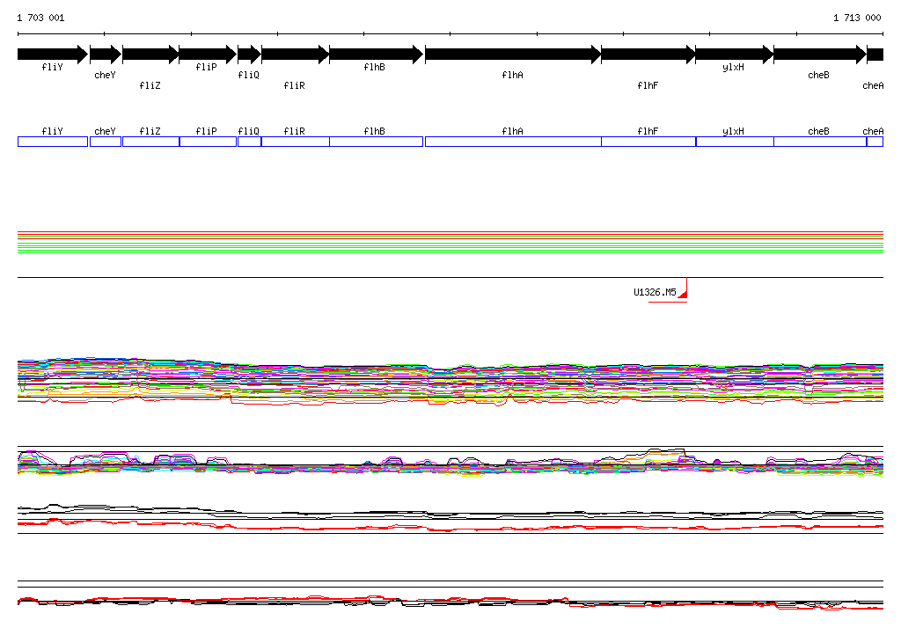Select the black fliQ gene arrow

249,55
